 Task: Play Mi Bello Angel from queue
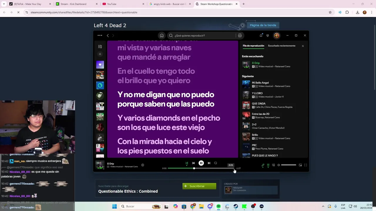274,84
